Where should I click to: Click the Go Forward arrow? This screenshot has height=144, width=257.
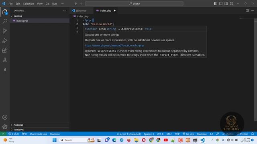pyautogui.click(x=81, y=4)
